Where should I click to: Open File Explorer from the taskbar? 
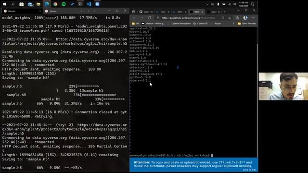click(x=38, y=4)
